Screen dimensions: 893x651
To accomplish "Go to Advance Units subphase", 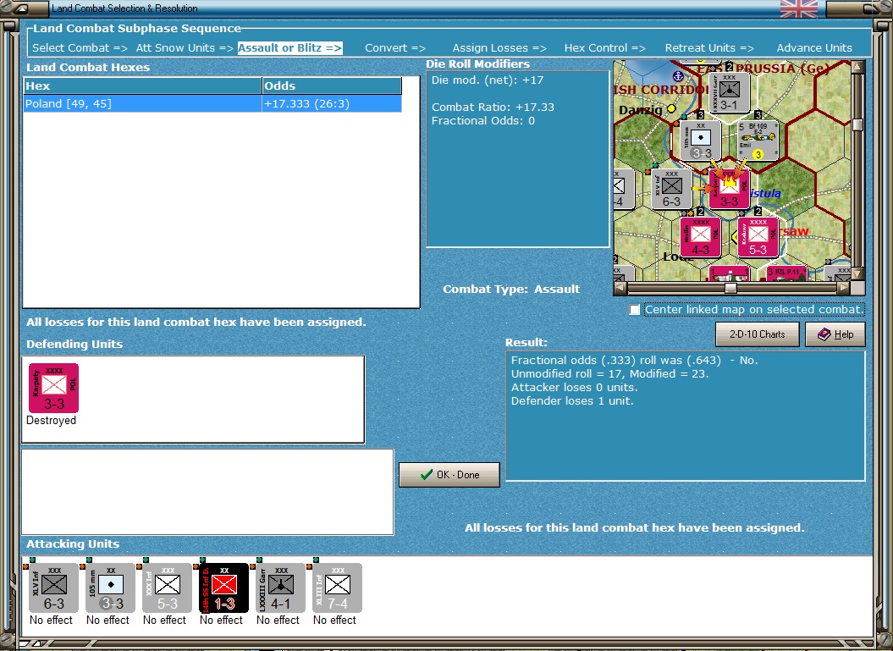I will click(814, 48).
